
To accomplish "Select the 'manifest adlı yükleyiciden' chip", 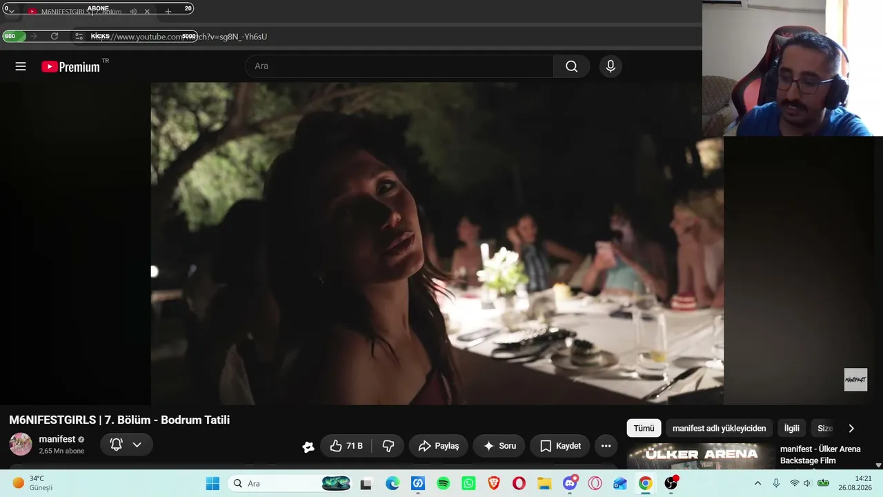I will pyautogui.click(x=719, y=428).
